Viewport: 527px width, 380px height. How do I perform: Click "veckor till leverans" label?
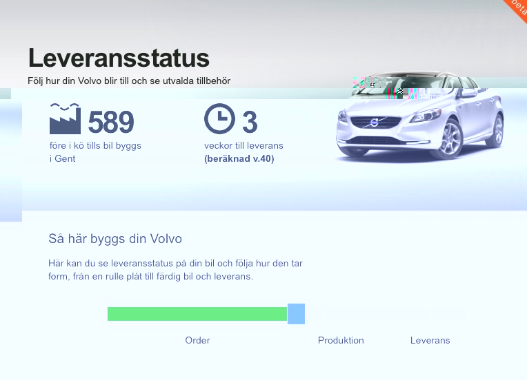click(243, 146)
